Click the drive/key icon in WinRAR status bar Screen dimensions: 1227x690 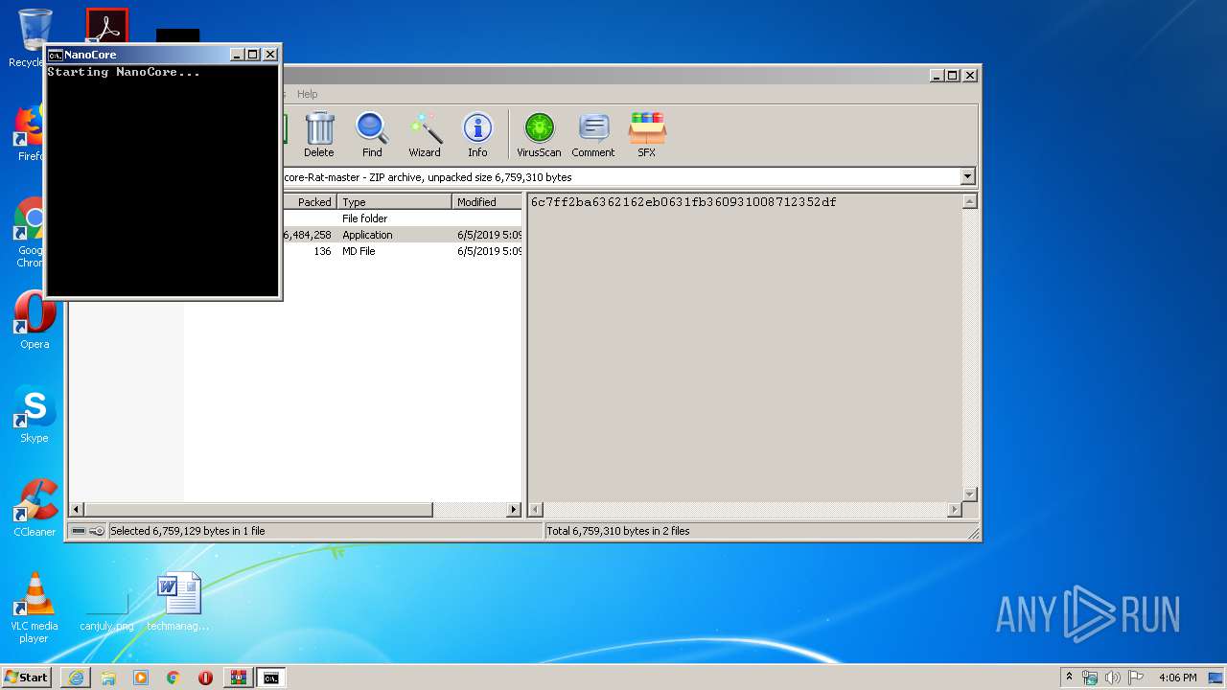pos(87,531)
